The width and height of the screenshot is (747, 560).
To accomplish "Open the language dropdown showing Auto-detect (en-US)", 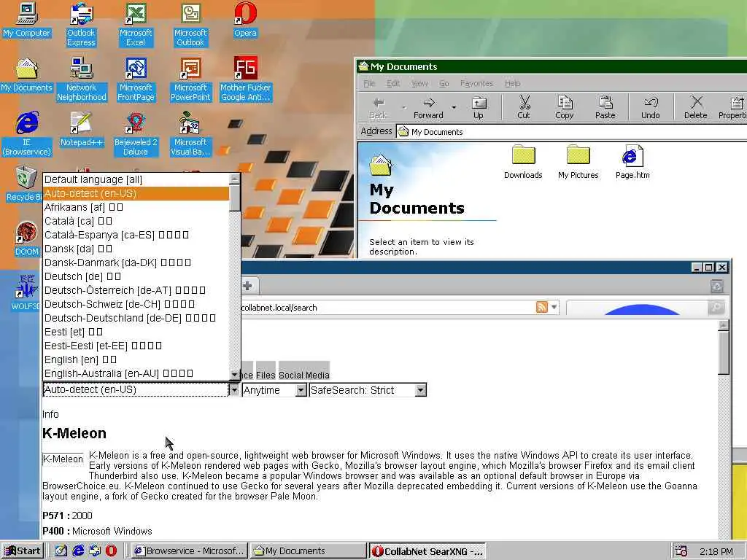I will (x=141, y=390).
